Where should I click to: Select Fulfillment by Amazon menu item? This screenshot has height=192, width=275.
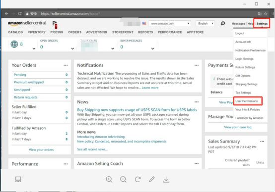click(x=249, y=118)
